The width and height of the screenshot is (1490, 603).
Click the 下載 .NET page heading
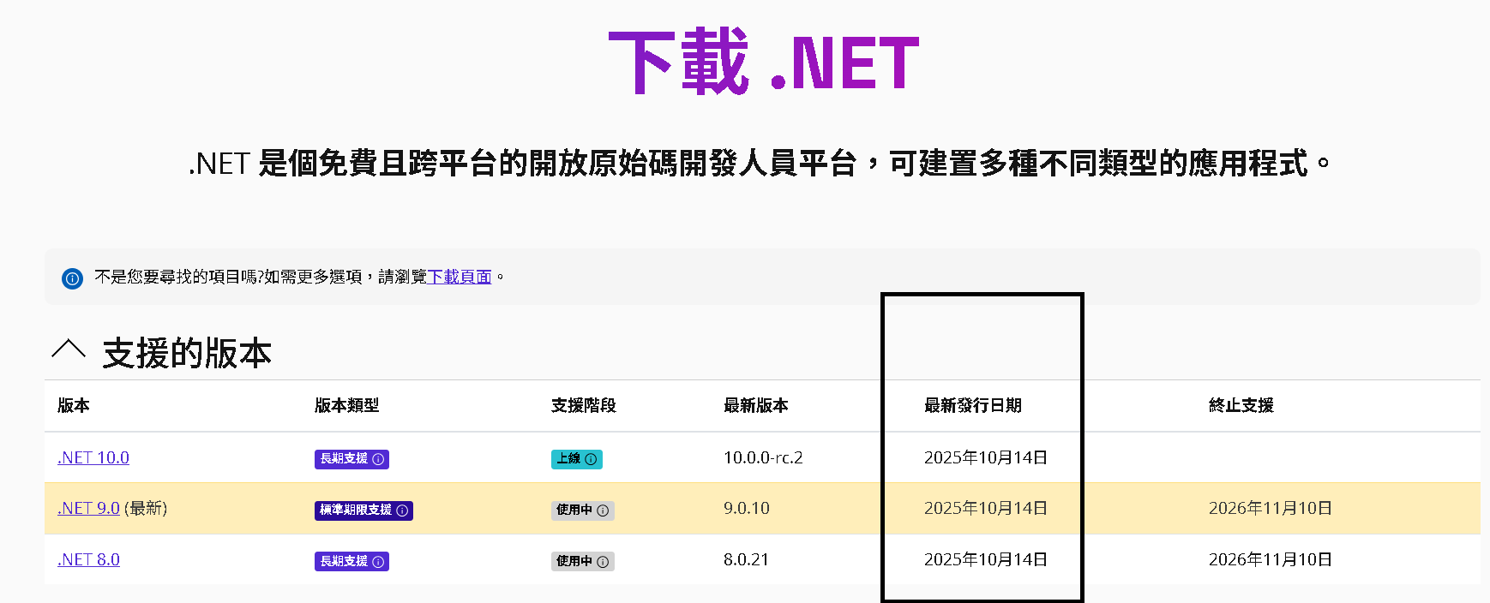click(x=763, y=62)
